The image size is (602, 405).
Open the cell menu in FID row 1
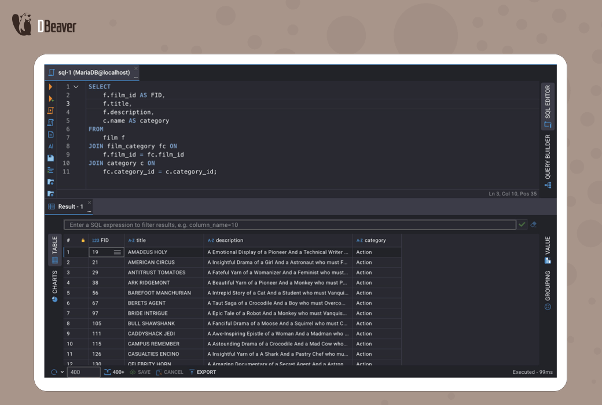pyautogui.click(x=118, y=252)
